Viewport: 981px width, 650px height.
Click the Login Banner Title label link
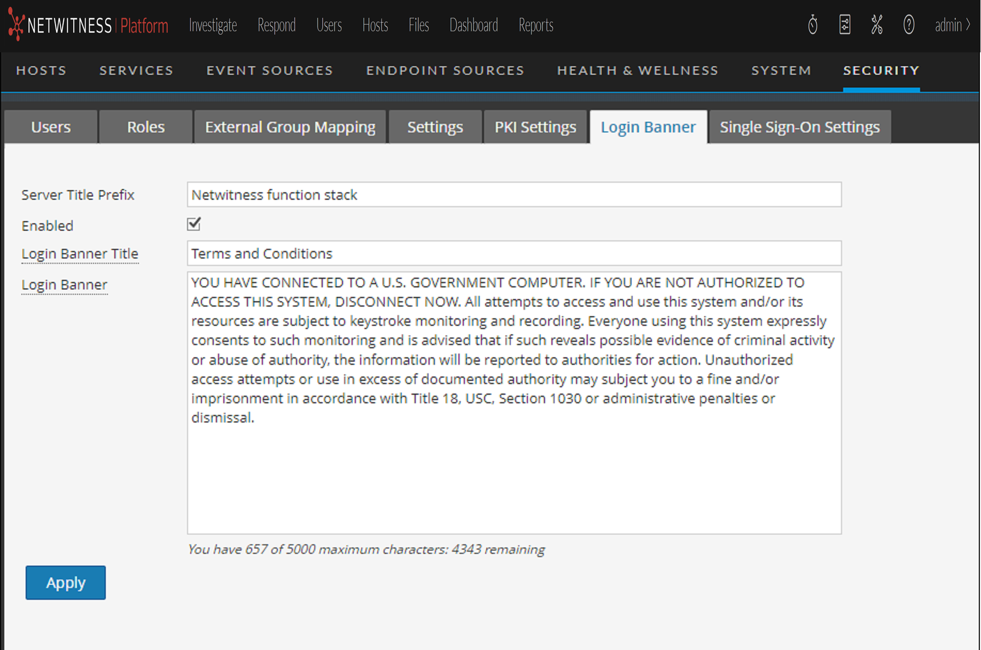coord(80,254)
